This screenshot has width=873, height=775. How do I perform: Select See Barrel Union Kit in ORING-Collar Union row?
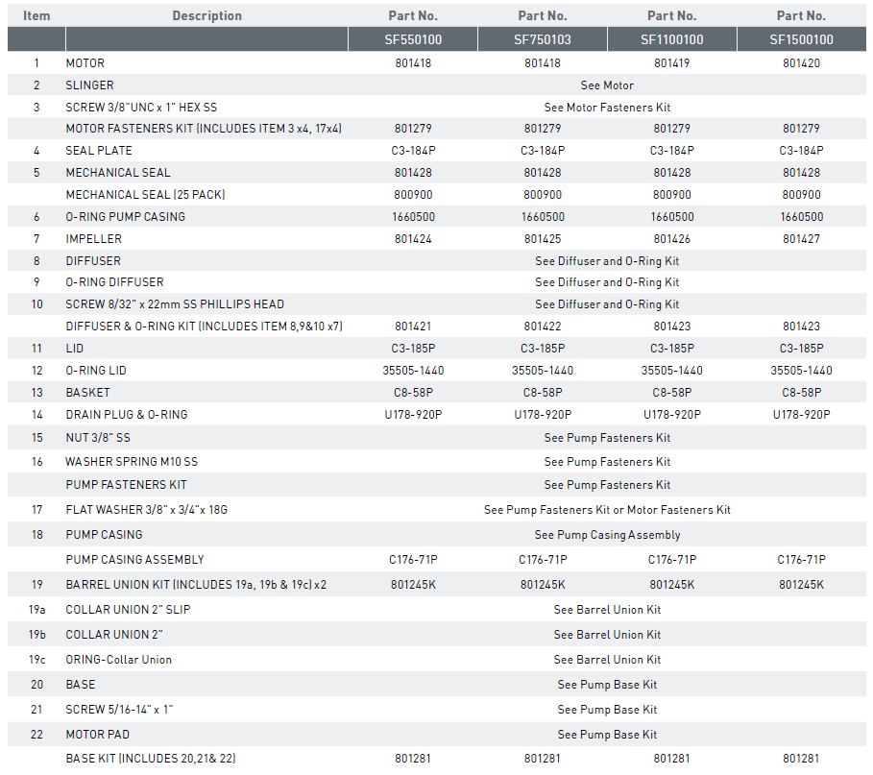click(x=607, y=660)
